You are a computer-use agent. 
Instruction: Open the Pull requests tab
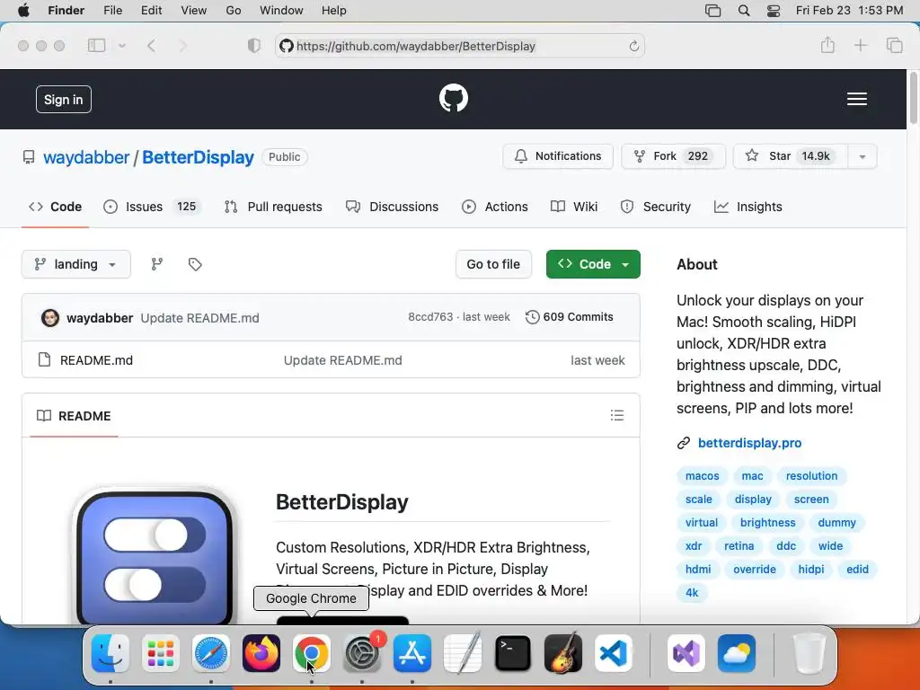click(273, 207)
